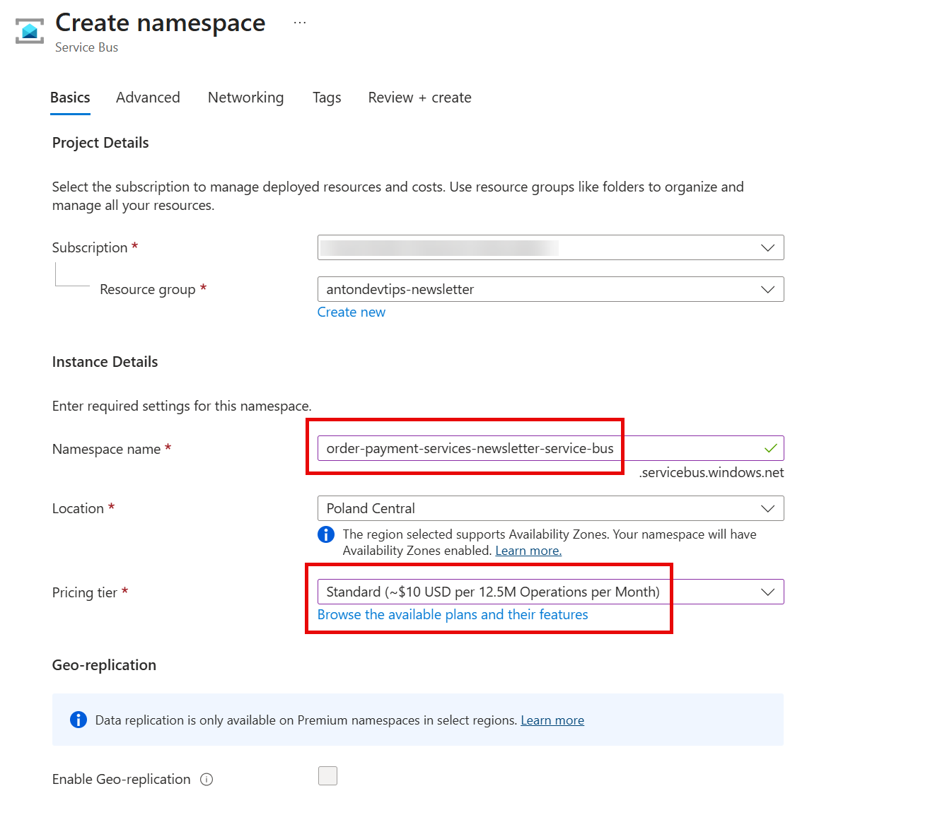Click the info tooltip beside Enable Geo-replication
This screenshot has width=935, height=832.
click(x=207, y=779)
